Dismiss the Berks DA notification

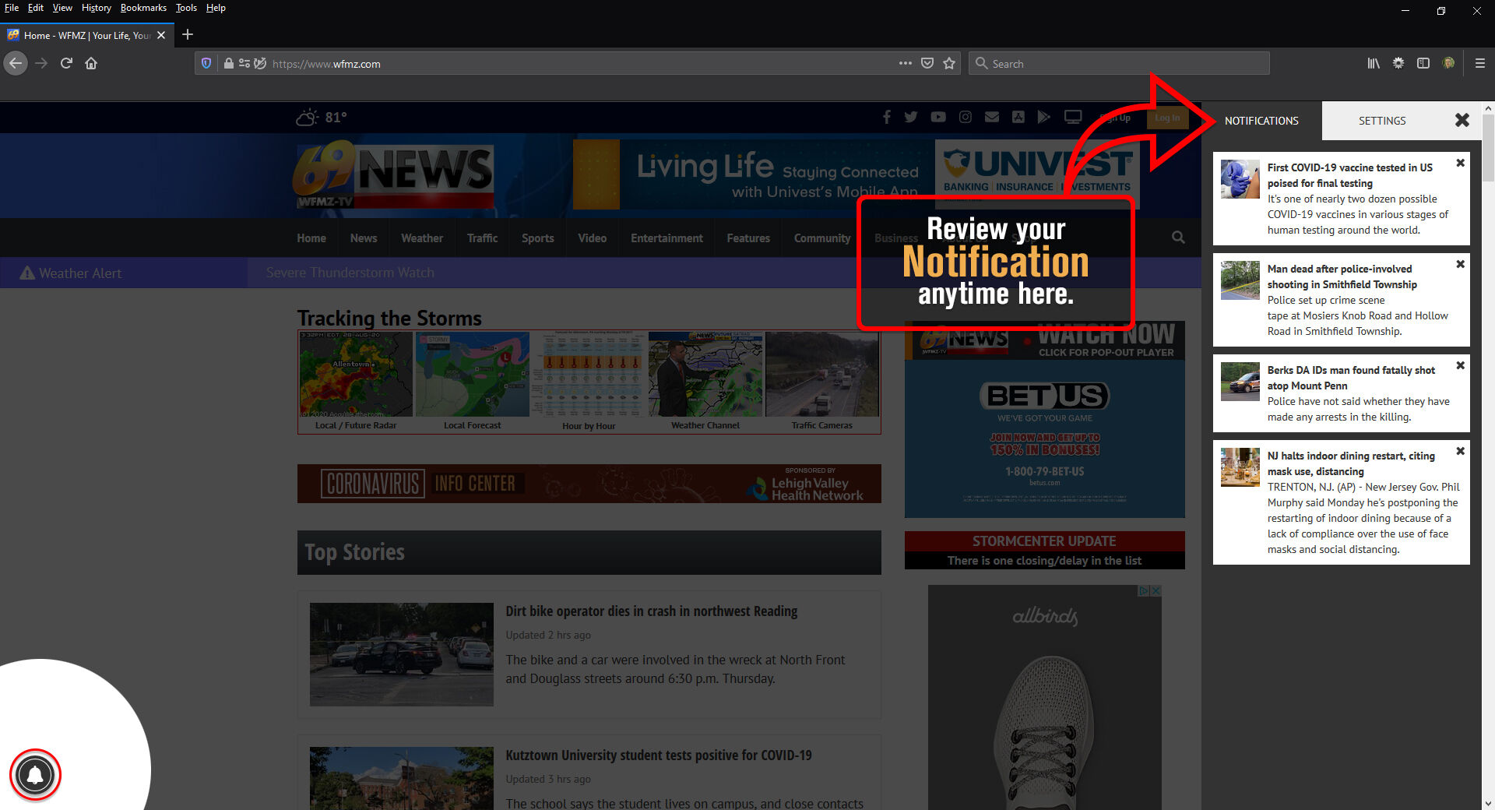[1460, 365]
